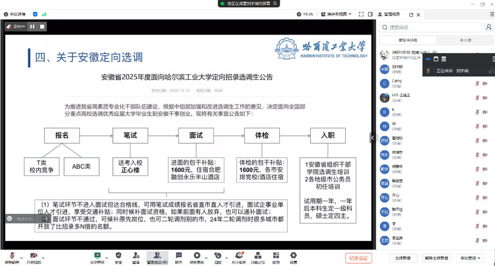495x267 pixels.
Task: Switch to the 未入会 tab
Action: (x=465, y=40)
